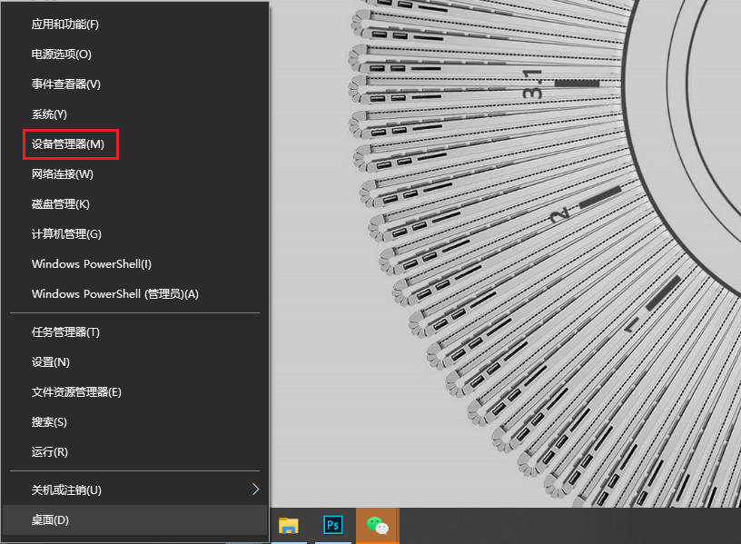Open 设备管理器(M) highlighted entry
741x544 pixels.
pos(68,144)
